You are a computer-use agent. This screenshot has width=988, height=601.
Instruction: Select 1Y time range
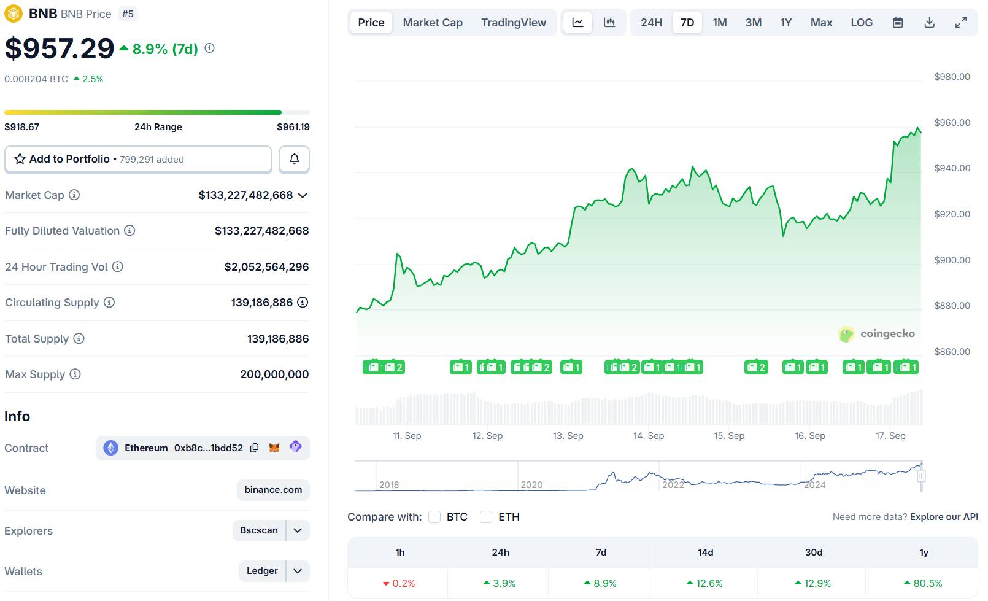(786, 23)
